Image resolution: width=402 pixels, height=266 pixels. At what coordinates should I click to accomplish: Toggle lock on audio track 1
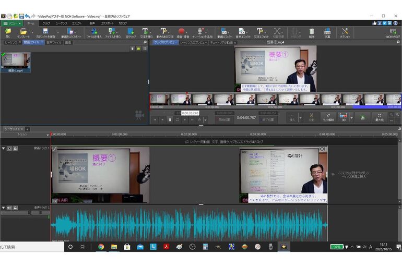[x=15, y=208]
